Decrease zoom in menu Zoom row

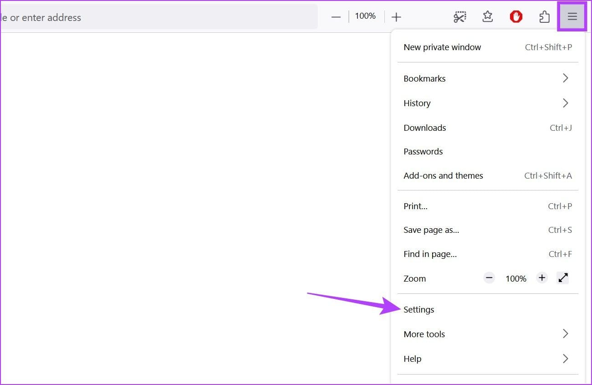489,277
